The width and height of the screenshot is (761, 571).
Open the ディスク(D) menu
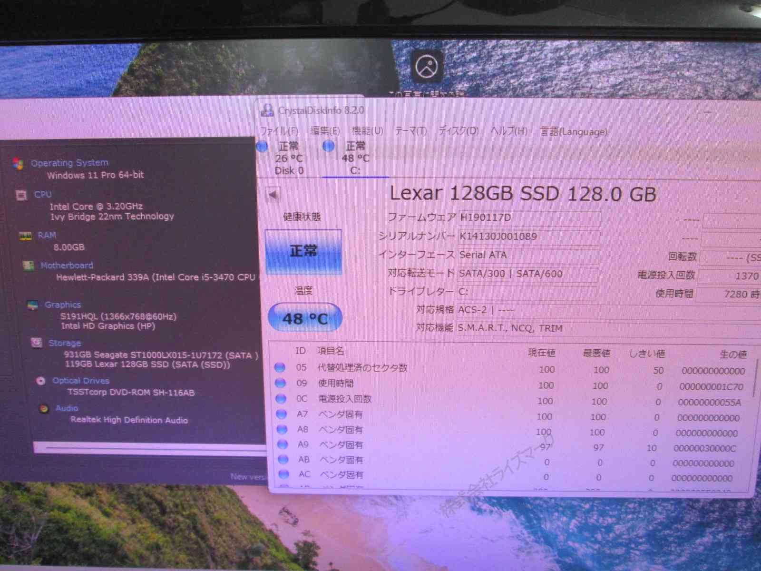pyautogui.click(x=458, y=131)
